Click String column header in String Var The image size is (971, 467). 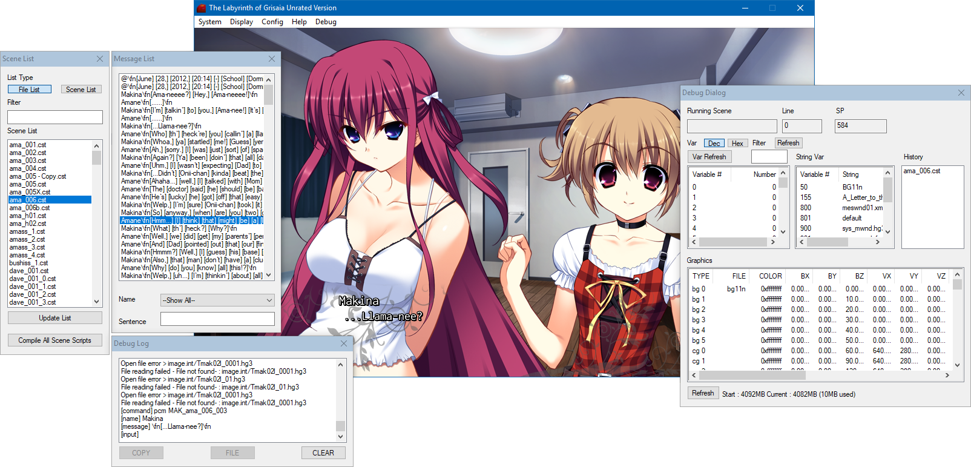pyautogui.click(x=860, y=174)
